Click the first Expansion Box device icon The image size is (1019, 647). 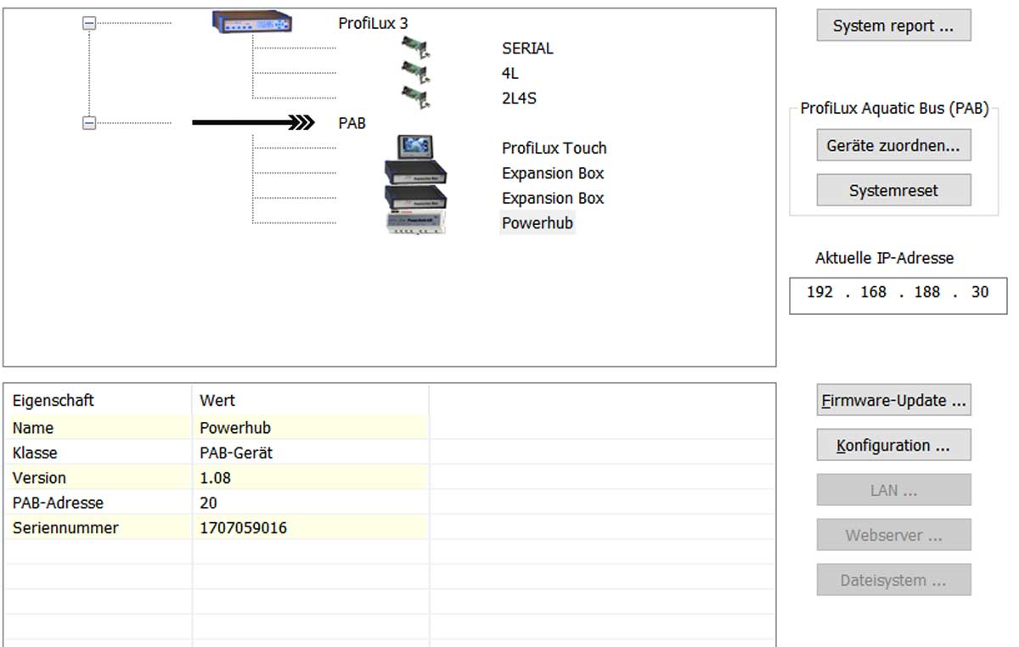pyautogui.click(x=415, y=172)
